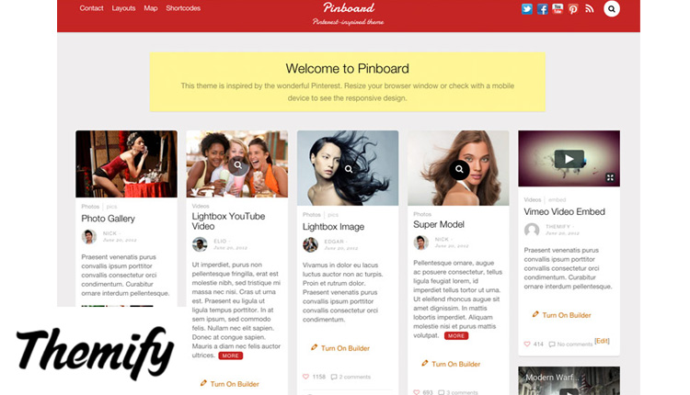The image size is (690, 395).
Task: Click magnifier overlay on Lightbox YouTube Video image
Action: pos(238,165)
